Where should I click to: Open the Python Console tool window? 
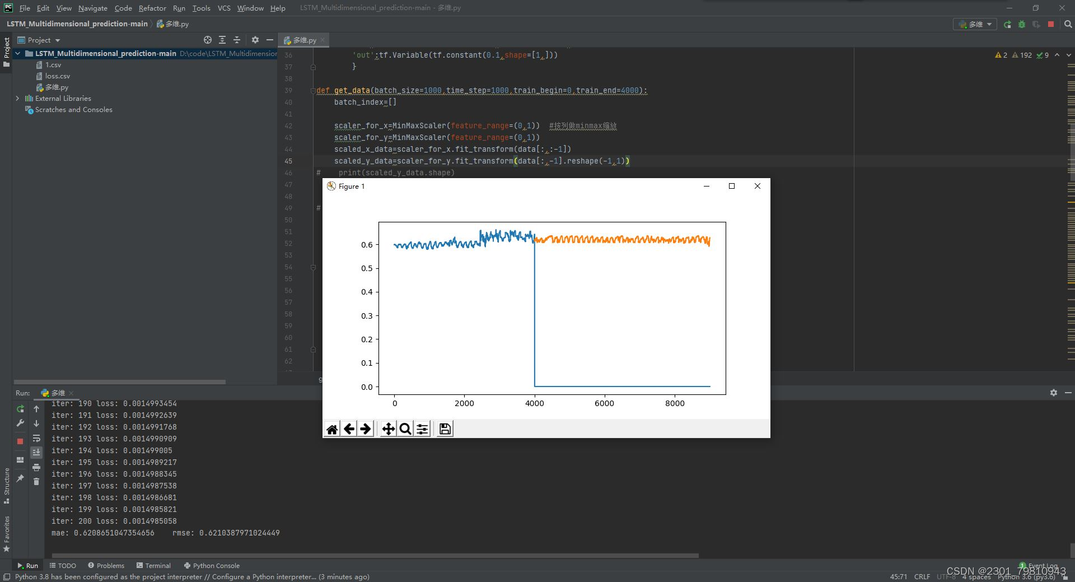point(212,566)
